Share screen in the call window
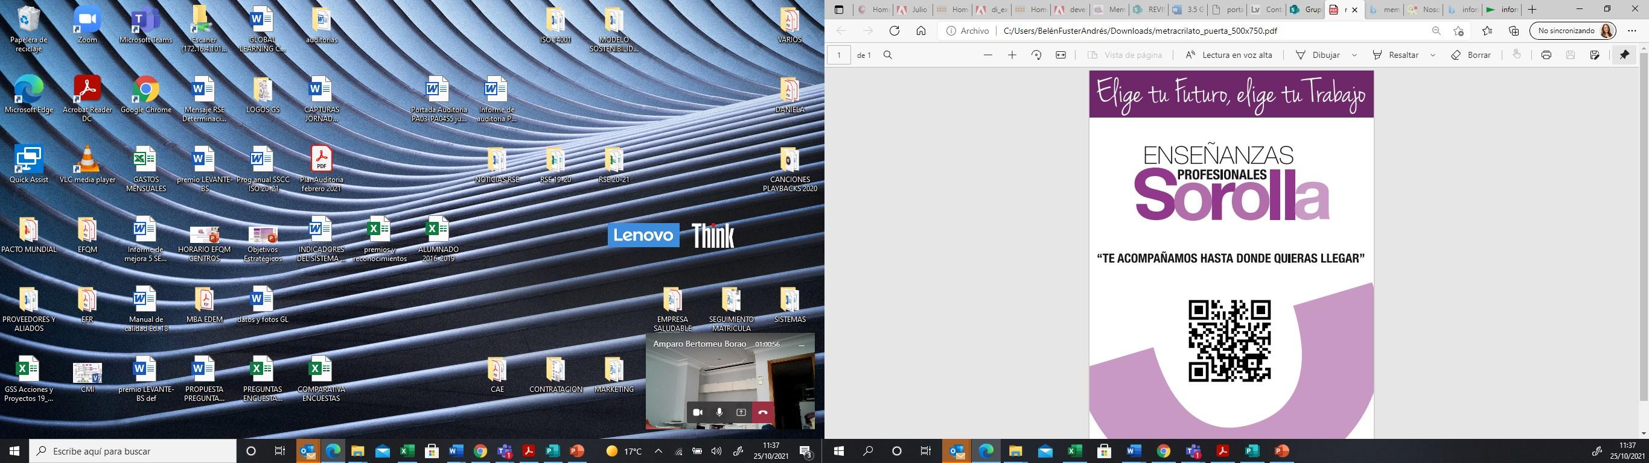1649x463 pixels. [x=741, y=412]
